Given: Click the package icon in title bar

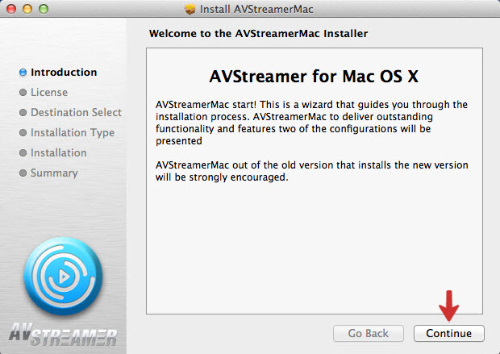Looking at the screenshot, I should tap(190, 9).
